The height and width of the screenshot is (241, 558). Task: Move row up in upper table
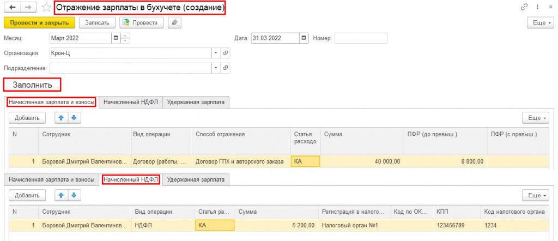click(x=62, y=118)
